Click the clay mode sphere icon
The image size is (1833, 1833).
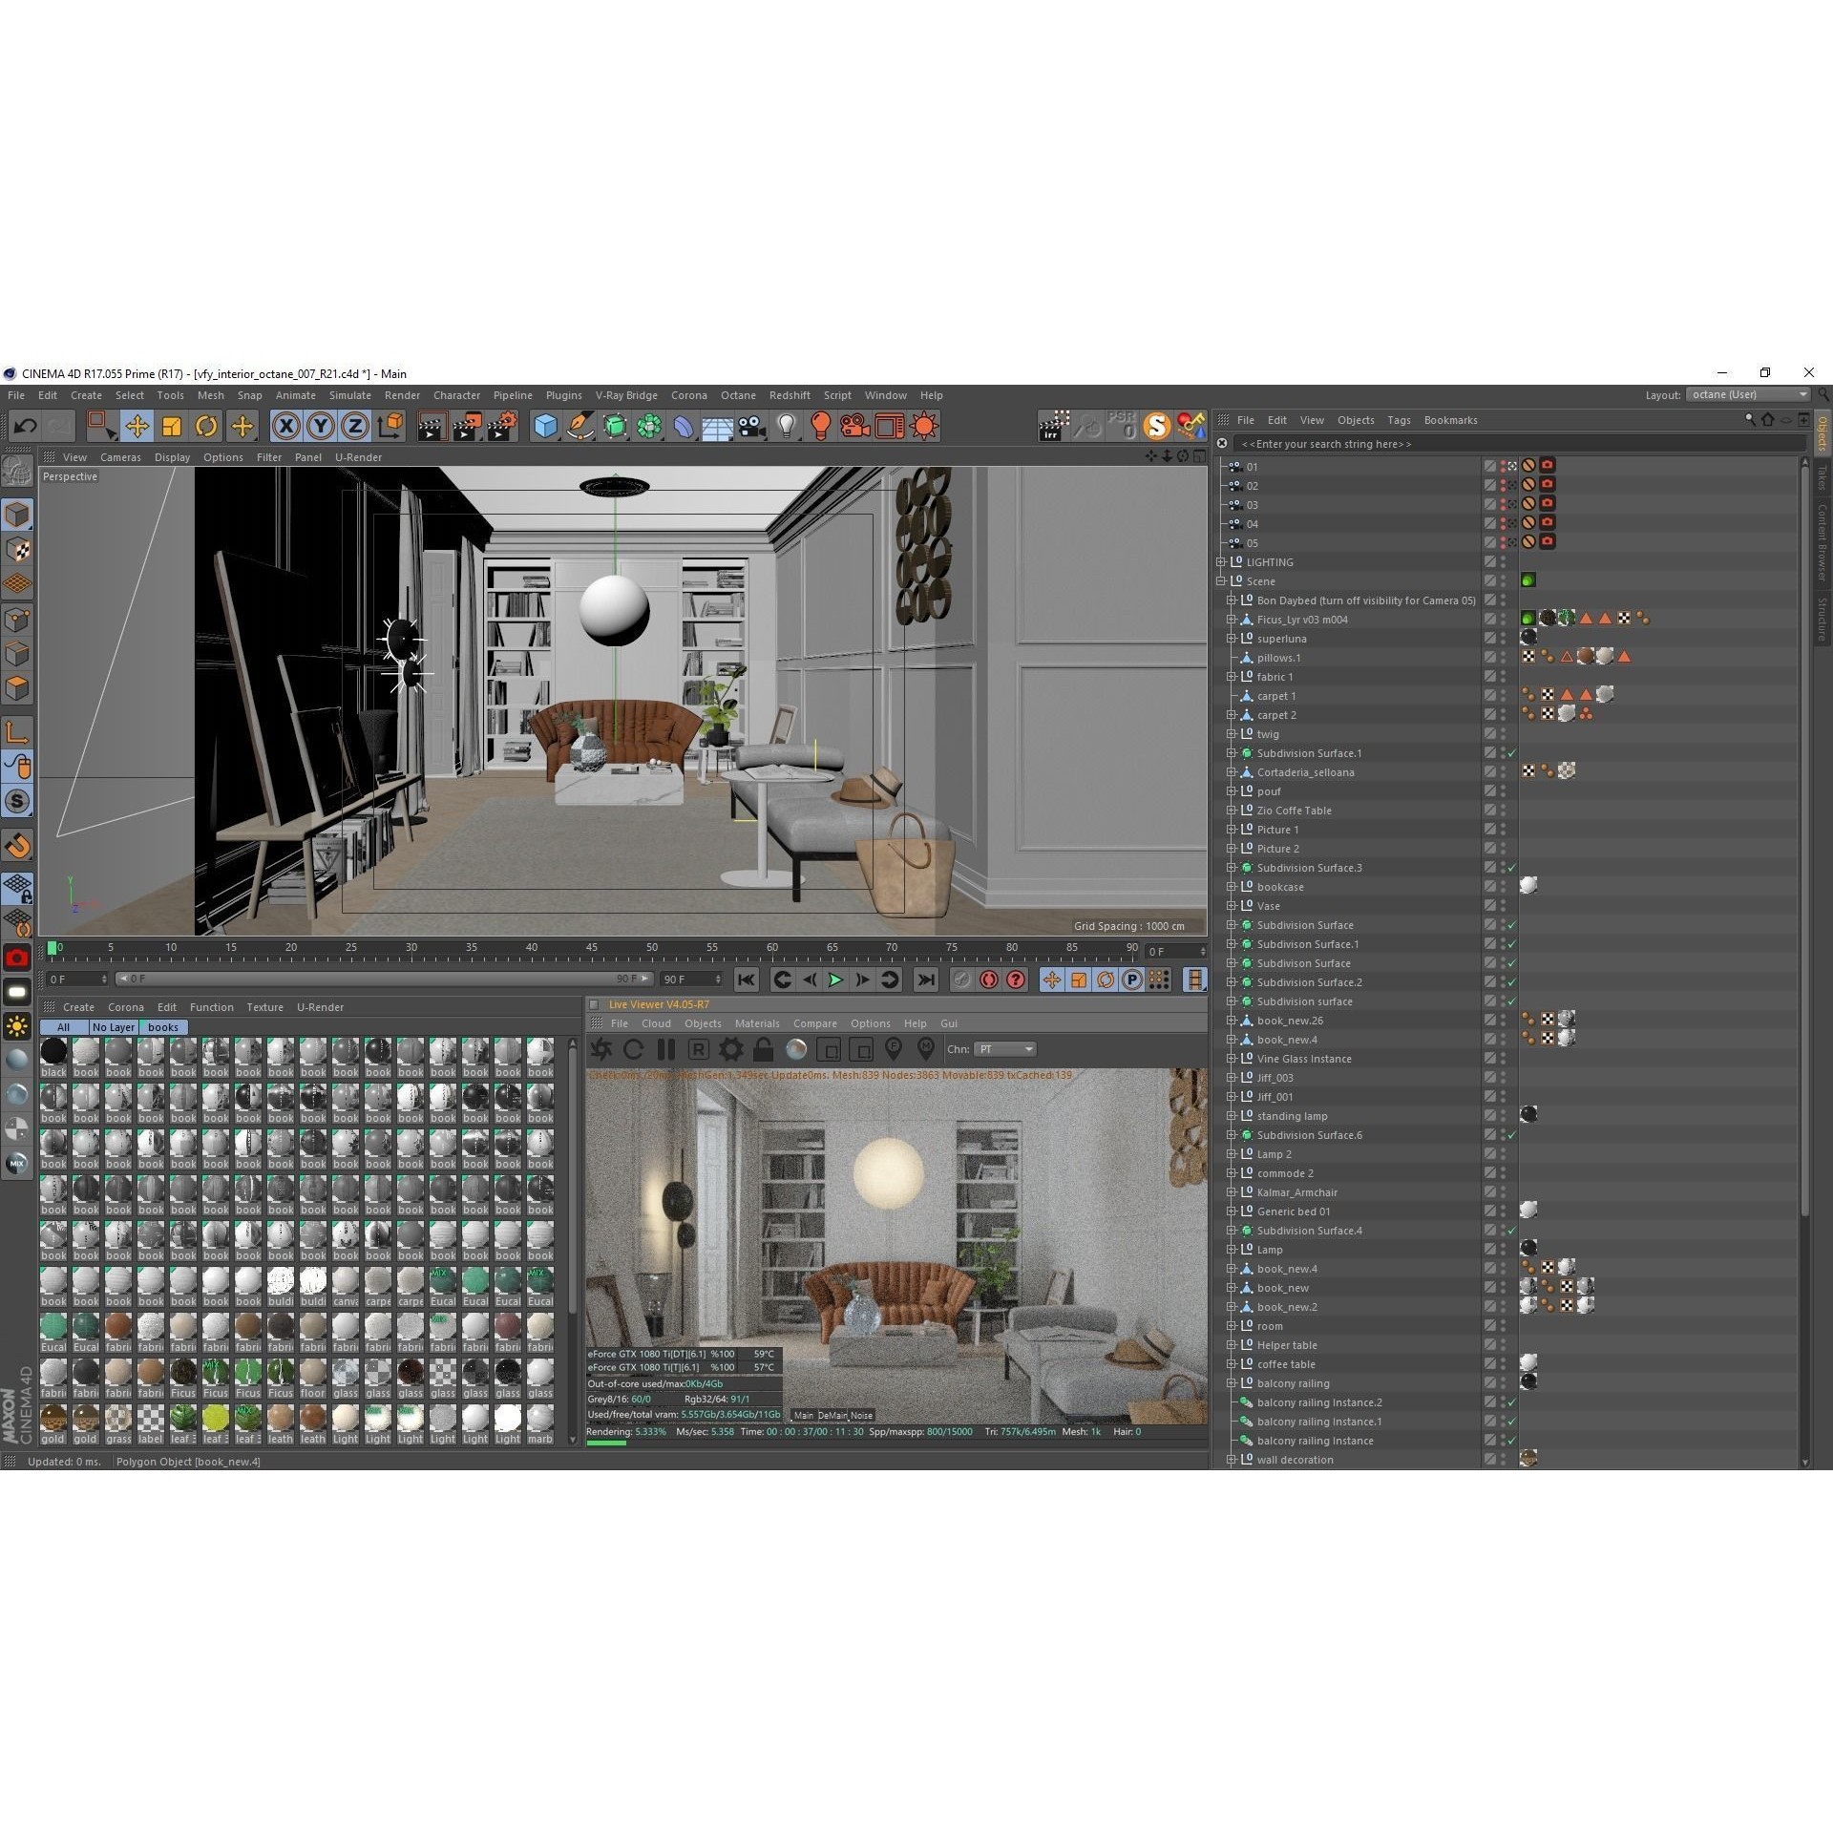pos(796,1049)
